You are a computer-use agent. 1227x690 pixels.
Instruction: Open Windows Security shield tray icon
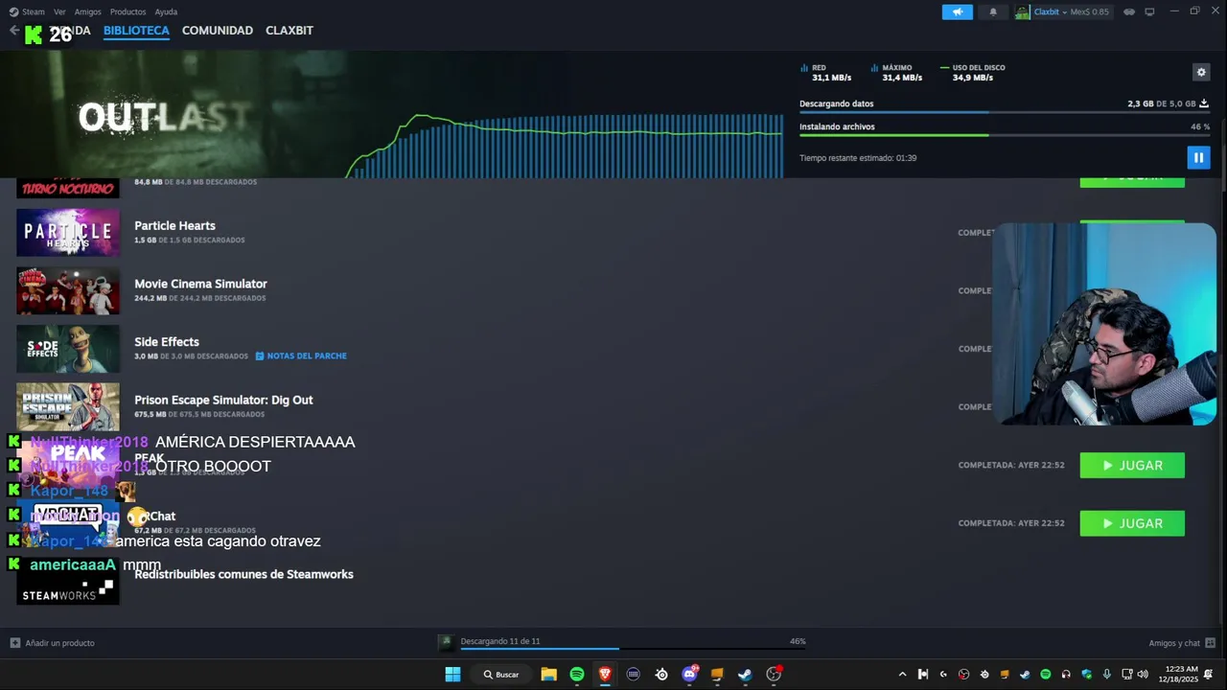1086,675
